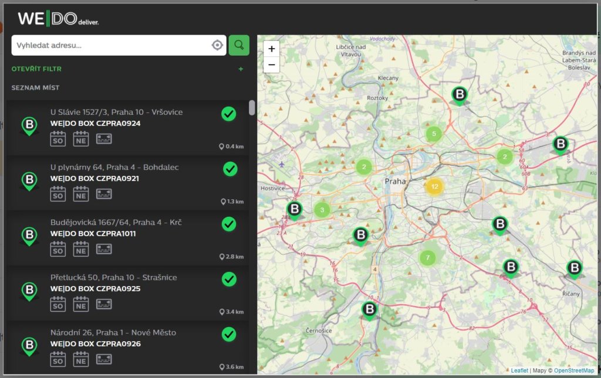The height and width of the screenshot is (378, 601).
Task: Zoom in the map with the plus button
Action: coord(271,49)
